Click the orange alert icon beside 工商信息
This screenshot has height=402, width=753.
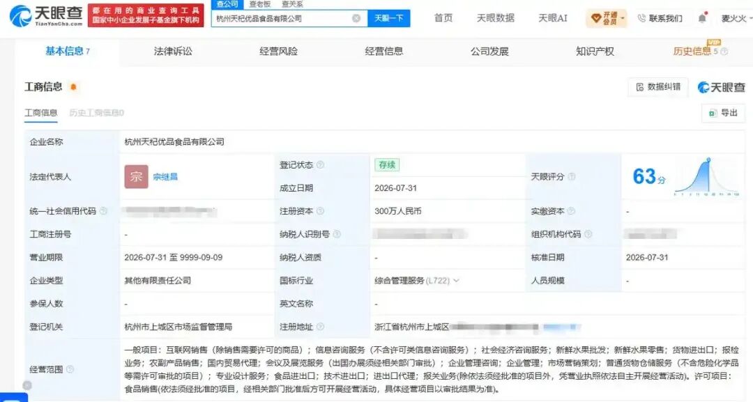click(x=73, y=87)
